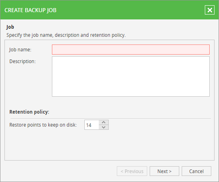Click the CREATE BACKUP JOB title text
The height and width of the screenshot is (182, 219).
[x=30, y=10]
